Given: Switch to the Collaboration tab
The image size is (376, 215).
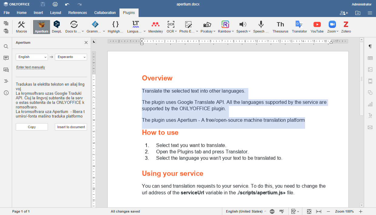Looking at the screenshot, I should 105,13.
